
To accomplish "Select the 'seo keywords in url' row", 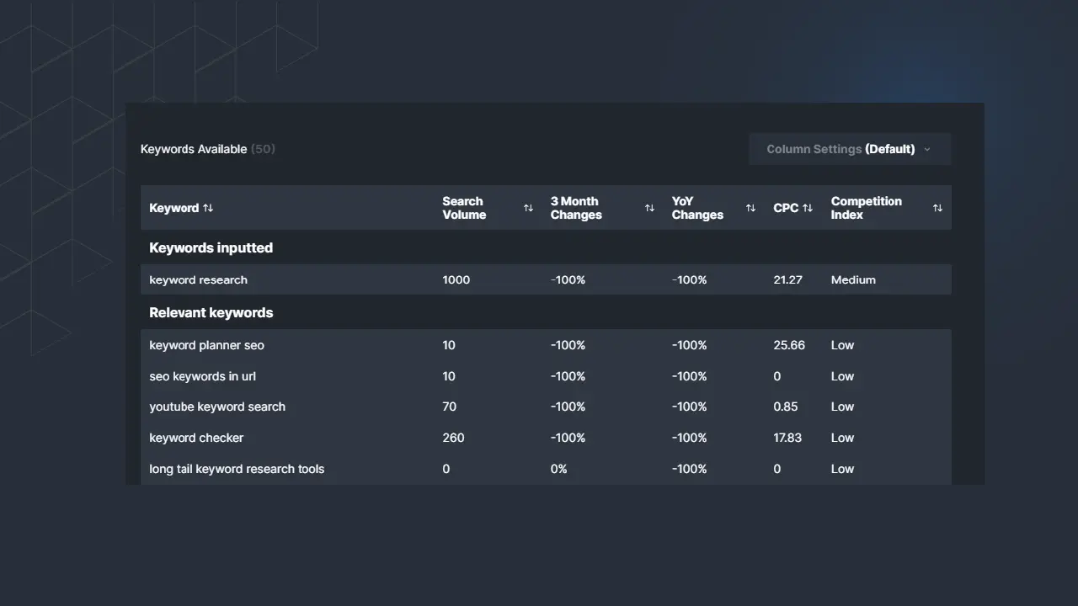I will pyautogui.click(x=546, y=376).
